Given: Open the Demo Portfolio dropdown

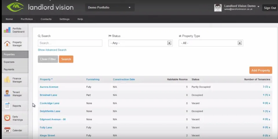Looking at the screenshot, I should click(110, 7).
